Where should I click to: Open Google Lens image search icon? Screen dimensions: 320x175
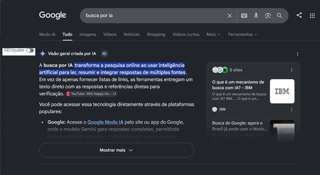pos(268,16)
